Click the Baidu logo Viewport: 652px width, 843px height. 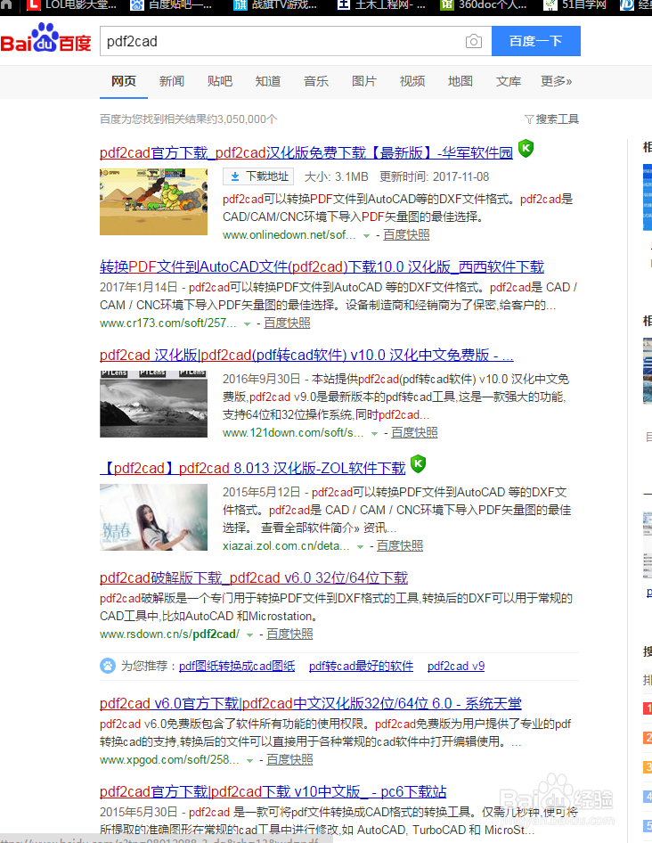45,38
